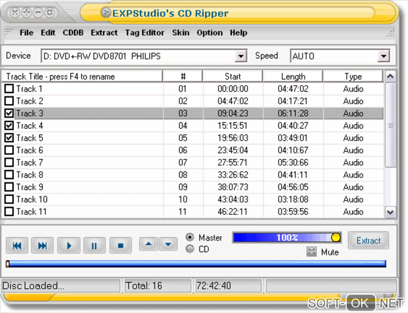The image size is (408, 313).
Task: Pause playback with the pause button
Action: (94, 246)
